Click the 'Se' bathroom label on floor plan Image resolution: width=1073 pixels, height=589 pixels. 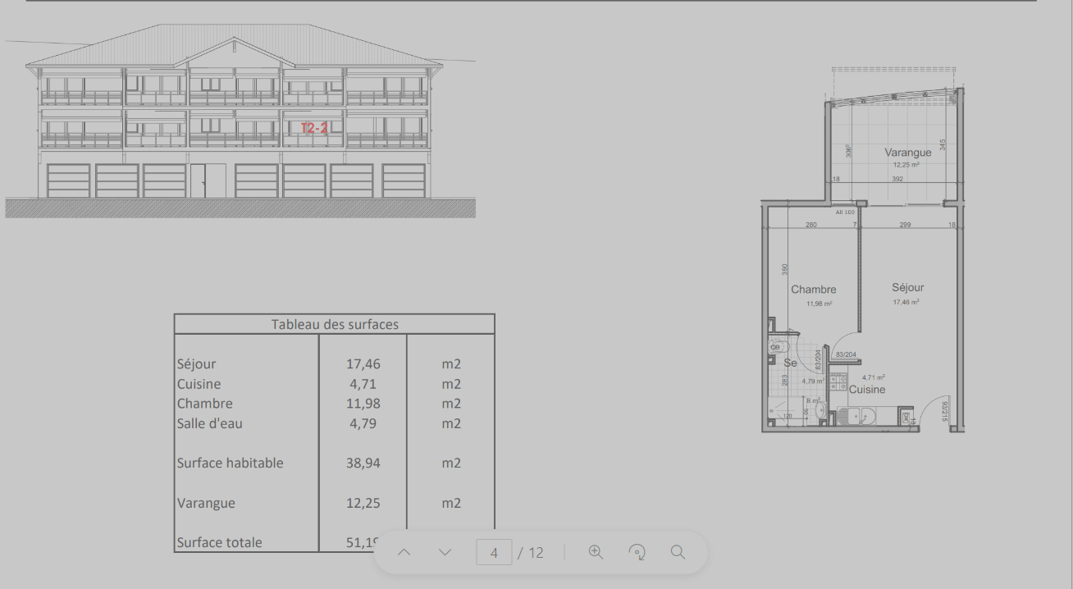click(x=790, y=363)
